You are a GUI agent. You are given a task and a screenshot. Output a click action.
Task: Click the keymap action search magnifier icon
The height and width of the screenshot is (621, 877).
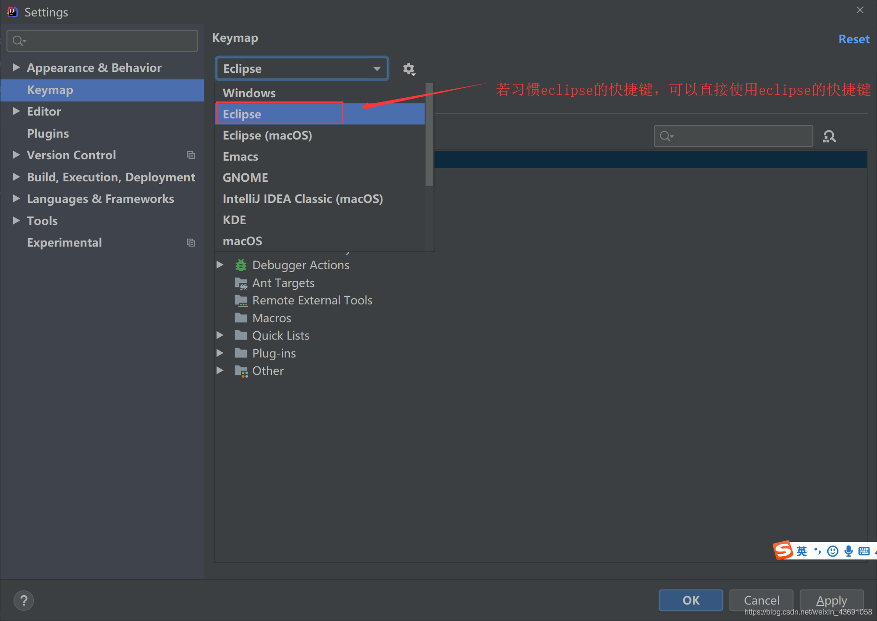pyautogui.click(x=667, y=136)
